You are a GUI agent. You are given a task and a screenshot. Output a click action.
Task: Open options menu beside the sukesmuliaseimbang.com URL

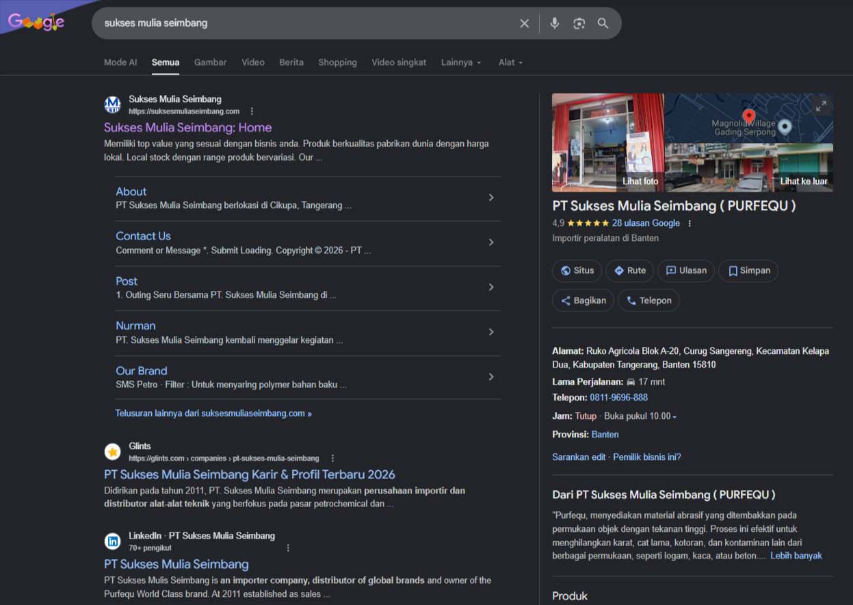[x=252, y=111]
